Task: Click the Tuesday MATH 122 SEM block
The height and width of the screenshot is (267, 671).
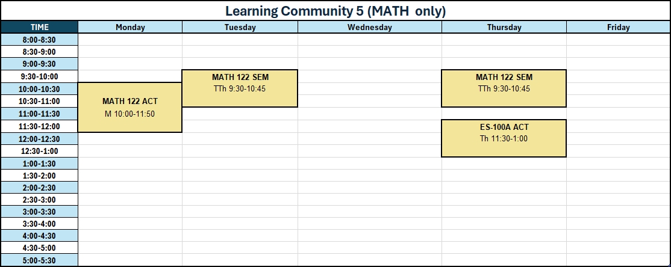Action: coord(240,88)
